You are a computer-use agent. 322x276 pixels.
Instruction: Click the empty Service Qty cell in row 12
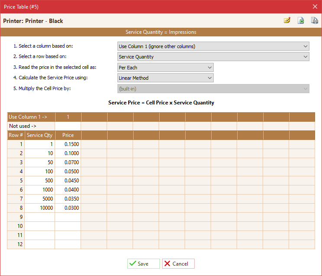click(x=39, y=244)
